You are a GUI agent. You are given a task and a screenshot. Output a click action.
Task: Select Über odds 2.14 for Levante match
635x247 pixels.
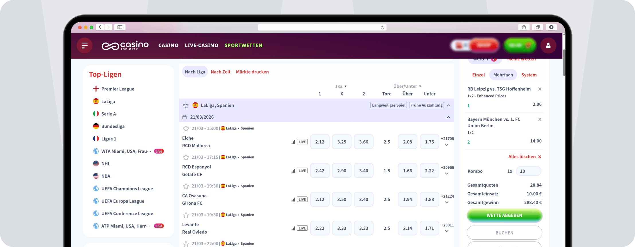point(407,228)
